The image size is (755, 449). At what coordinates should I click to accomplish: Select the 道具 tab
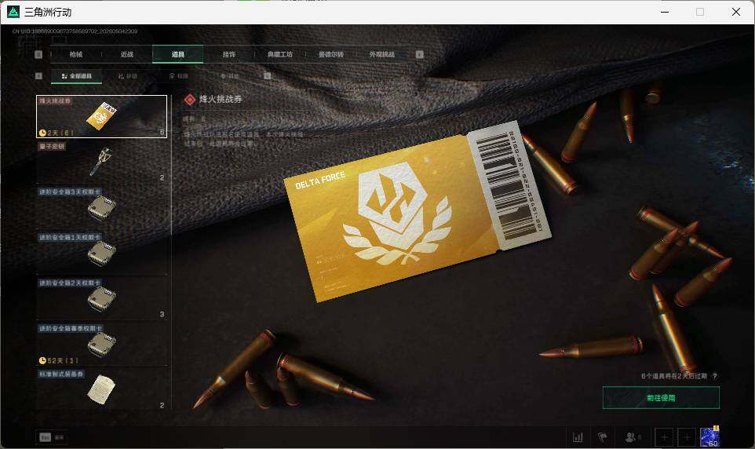pyautogui.click(x=177, y=54)
